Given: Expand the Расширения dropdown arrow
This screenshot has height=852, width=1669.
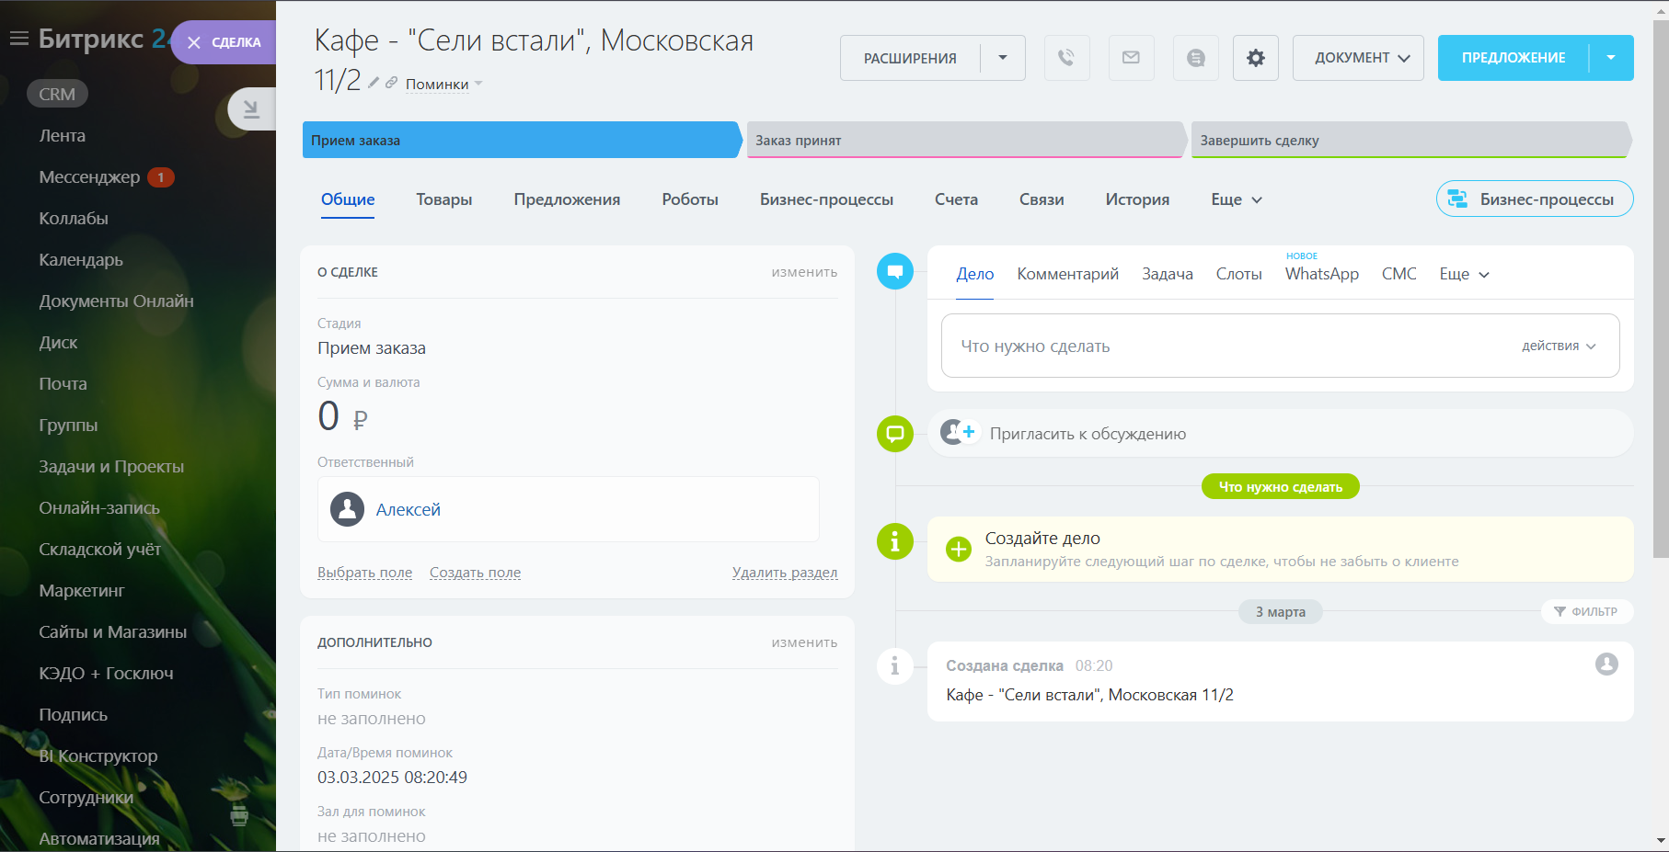Looking at the screenshot, I should [1003, 58].
